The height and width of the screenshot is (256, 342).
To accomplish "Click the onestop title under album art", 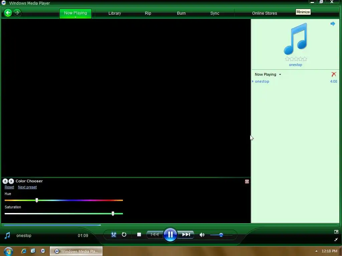I will coord(296,65).
